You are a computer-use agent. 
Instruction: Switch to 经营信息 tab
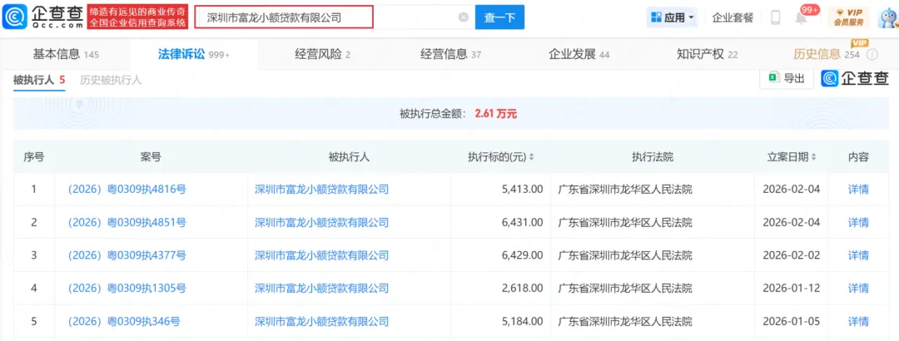pyautogui.click(x=450, y=54)
